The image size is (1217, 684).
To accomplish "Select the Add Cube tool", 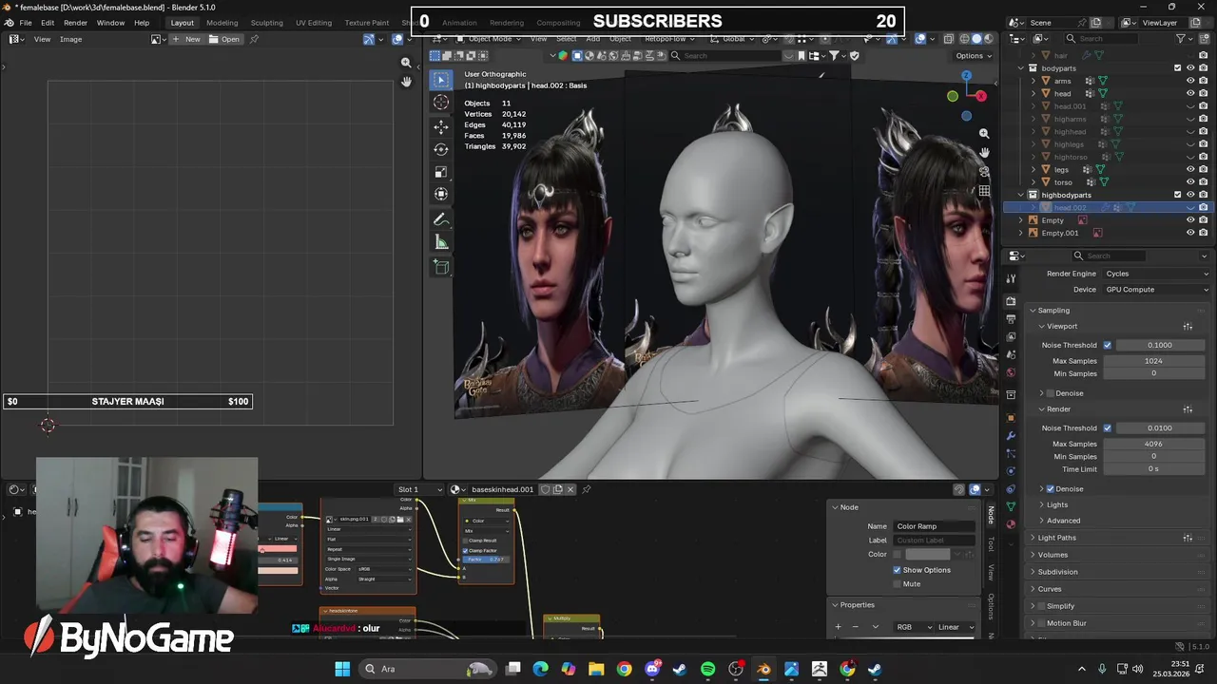I will tap(441, 267).
